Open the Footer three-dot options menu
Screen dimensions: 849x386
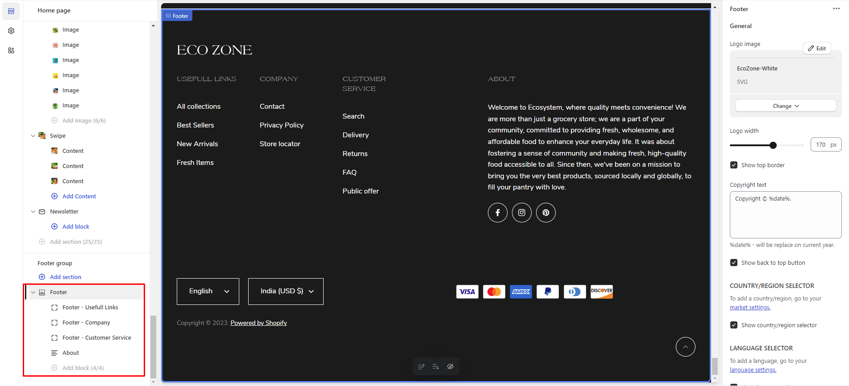[x=836, y=9]
